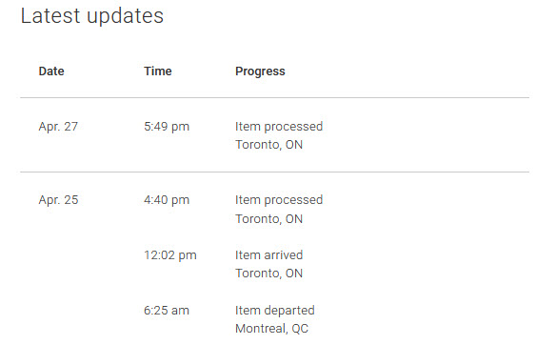This screenshot has width=556, height=345.
Task: Click the Apr. 25 date entry
Action: pos(58,200)
